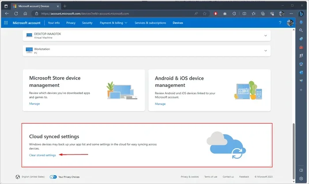
Task: Open sidebar Drop paper plane icon
Action: click(x=301, y=81)
